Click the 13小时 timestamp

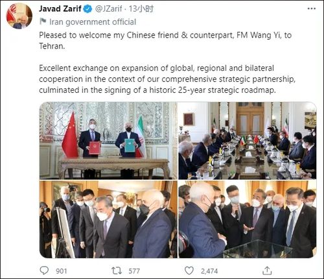(141, 9)
